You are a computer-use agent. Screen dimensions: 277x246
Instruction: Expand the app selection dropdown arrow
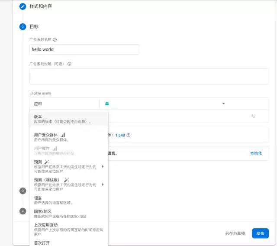coord(223,104)
